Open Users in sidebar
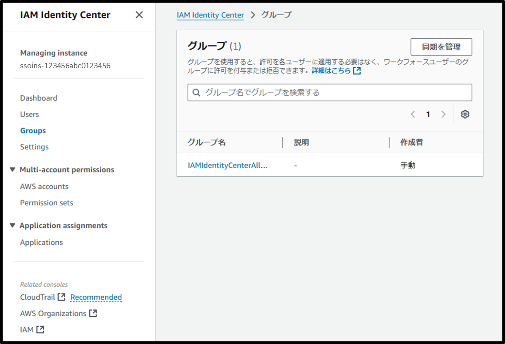The width and height of the screenshot is (505, 344). [x=29, y=114]
